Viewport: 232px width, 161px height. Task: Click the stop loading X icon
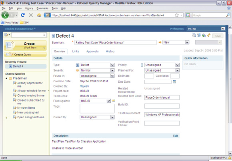[31, 15]
